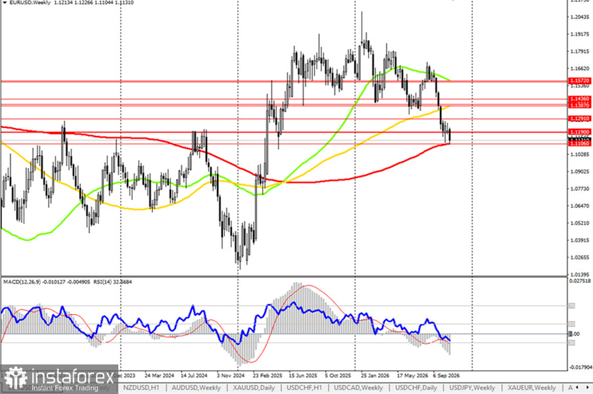Click the 5 Oct 2025 date label
Viewport: 593px width, 394px height.
338,376
